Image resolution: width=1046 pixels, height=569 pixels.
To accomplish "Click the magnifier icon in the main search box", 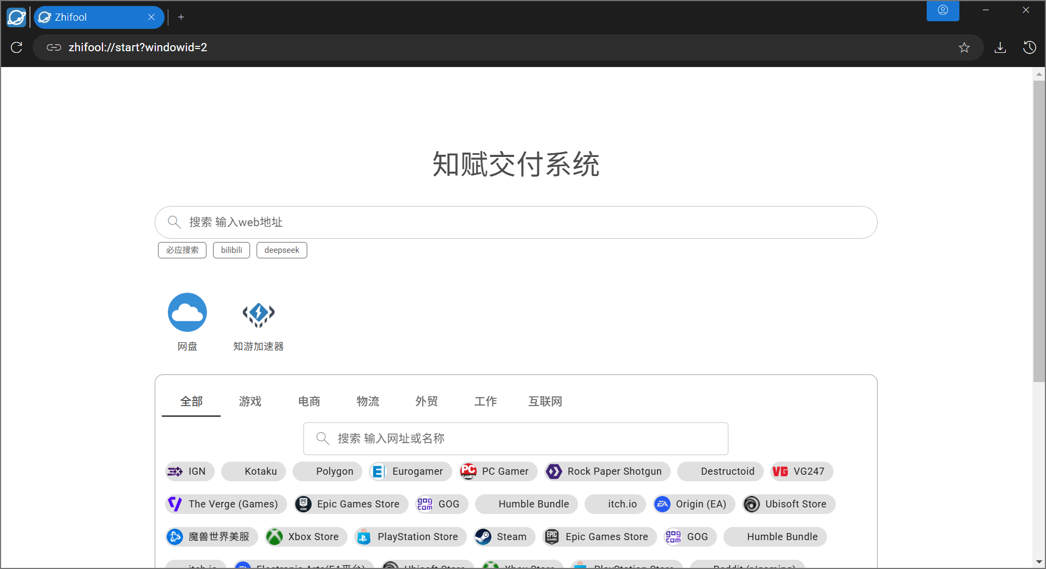I will [x=174, y=222].
